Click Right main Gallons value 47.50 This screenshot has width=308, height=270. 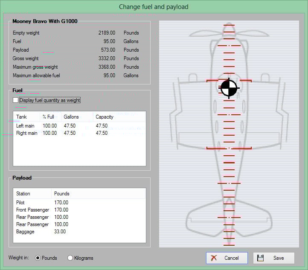(x=70, y=133)
